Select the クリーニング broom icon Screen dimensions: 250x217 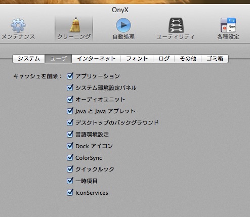coord(74,25)
